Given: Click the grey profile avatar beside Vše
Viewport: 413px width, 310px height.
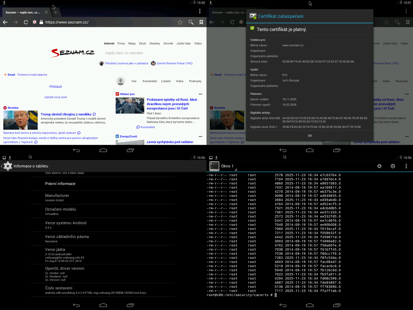Looking at the screenshot, I should [121, 81].
